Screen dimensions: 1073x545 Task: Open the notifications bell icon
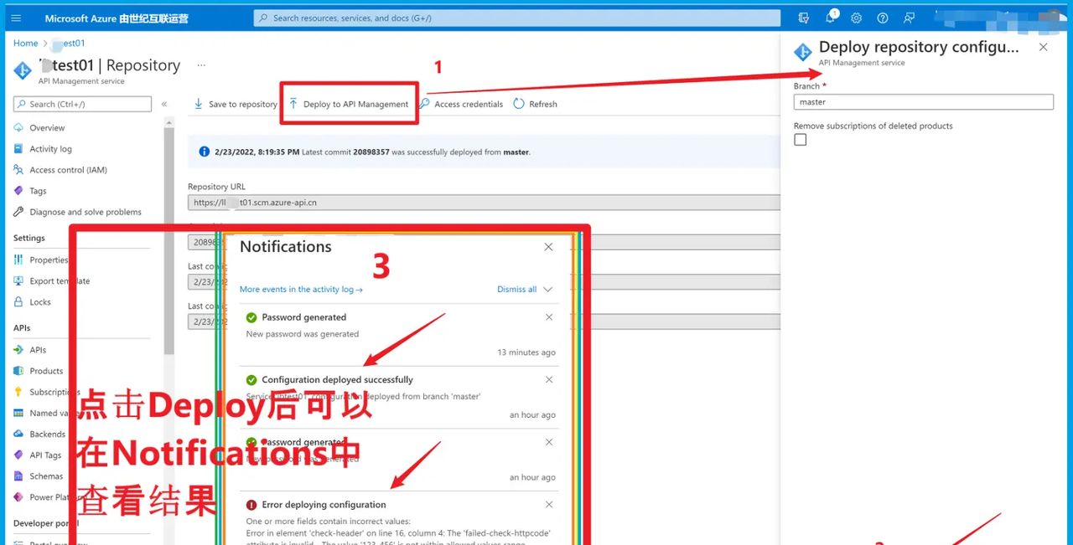click(830, 18)
